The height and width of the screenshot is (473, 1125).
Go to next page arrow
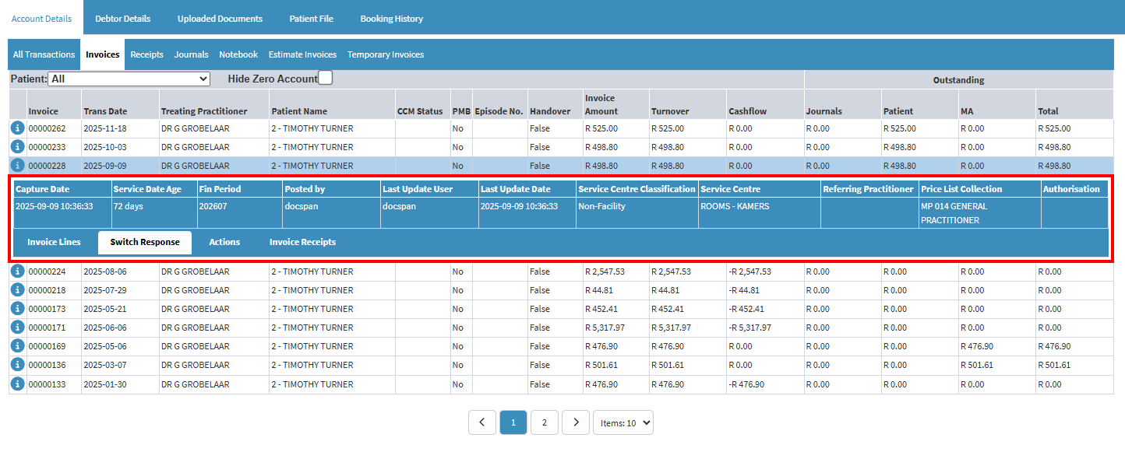(x=575, y=422)
